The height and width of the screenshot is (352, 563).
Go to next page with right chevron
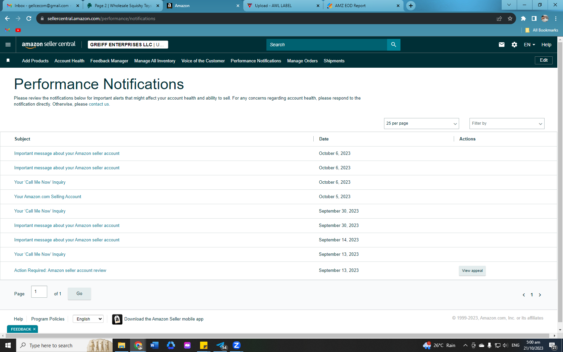coord(540,295)
